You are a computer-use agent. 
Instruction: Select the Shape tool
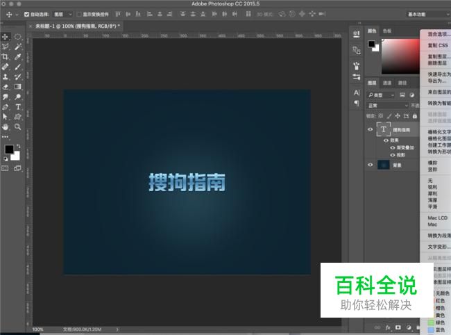(x=18, y=117)
